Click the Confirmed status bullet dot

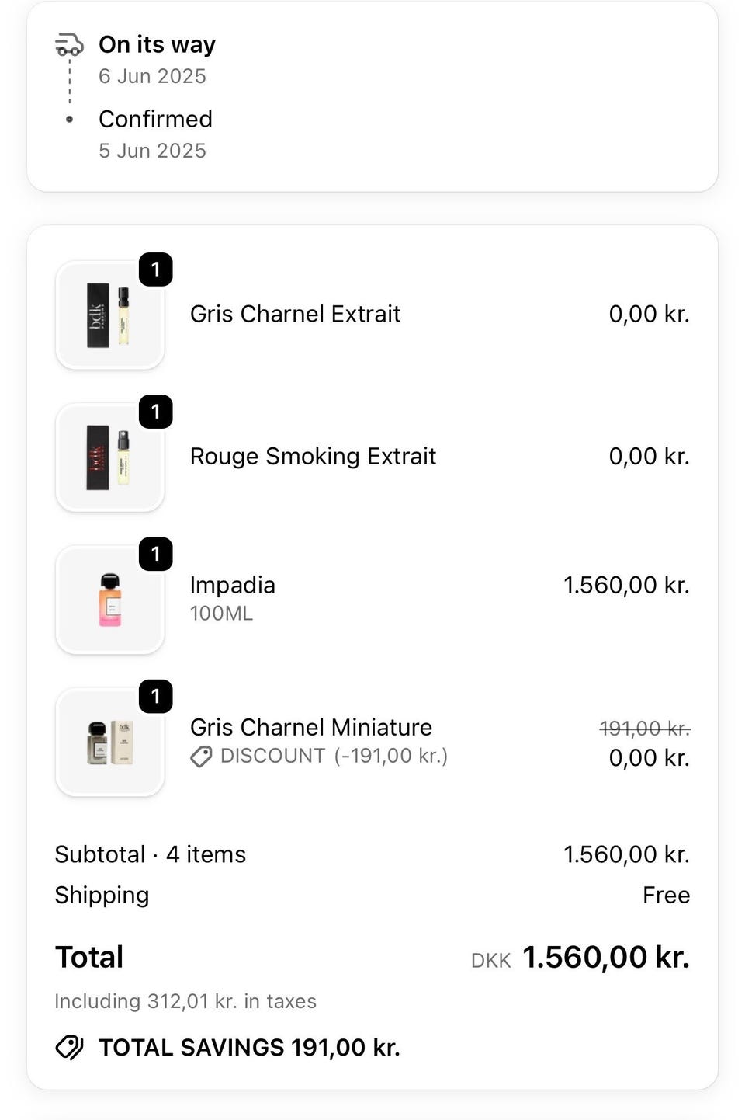tap(69, 119)
